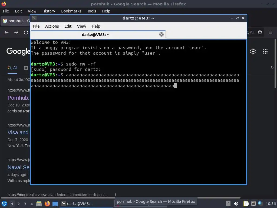Click the Google logo in Firefox

18,51
